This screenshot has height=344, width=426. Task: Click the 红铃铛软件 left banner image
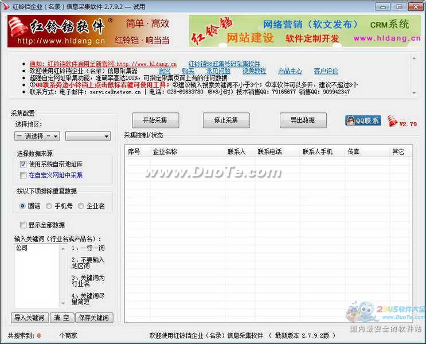point(91,31)
